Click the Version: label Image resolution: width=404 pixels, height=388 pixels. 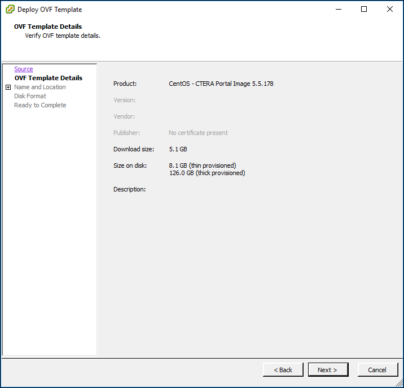(125, 100)
